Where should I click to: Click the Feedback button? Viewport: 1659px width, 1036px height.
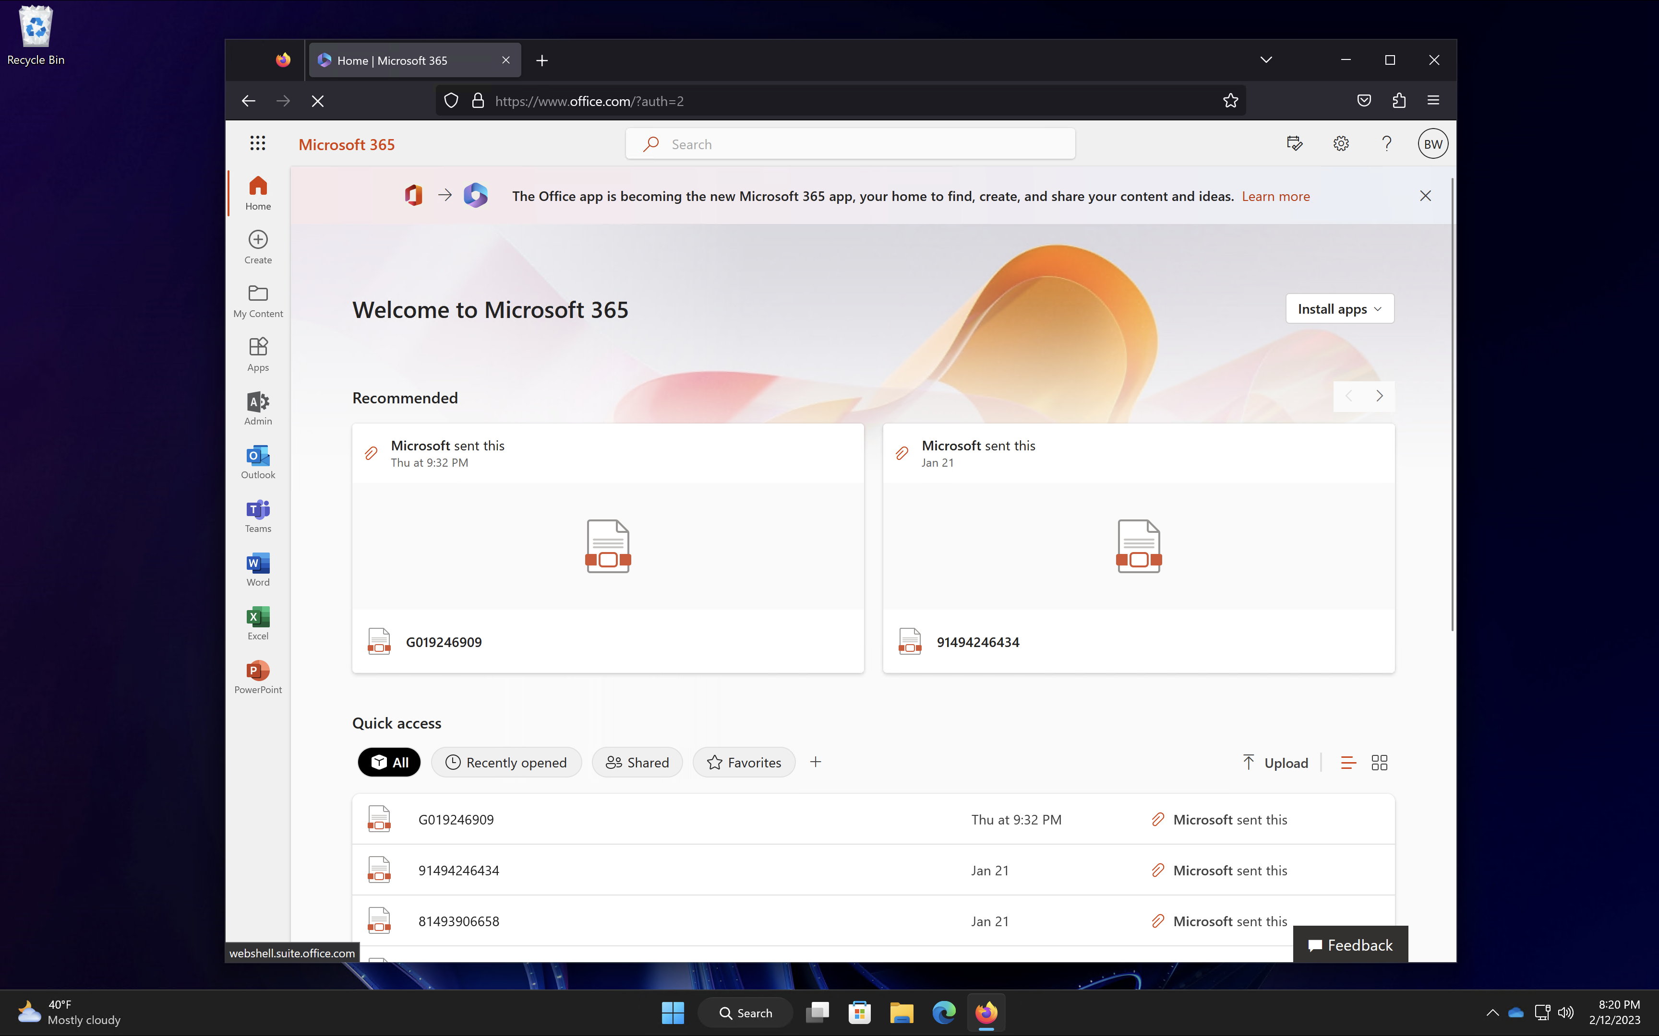1350,945
